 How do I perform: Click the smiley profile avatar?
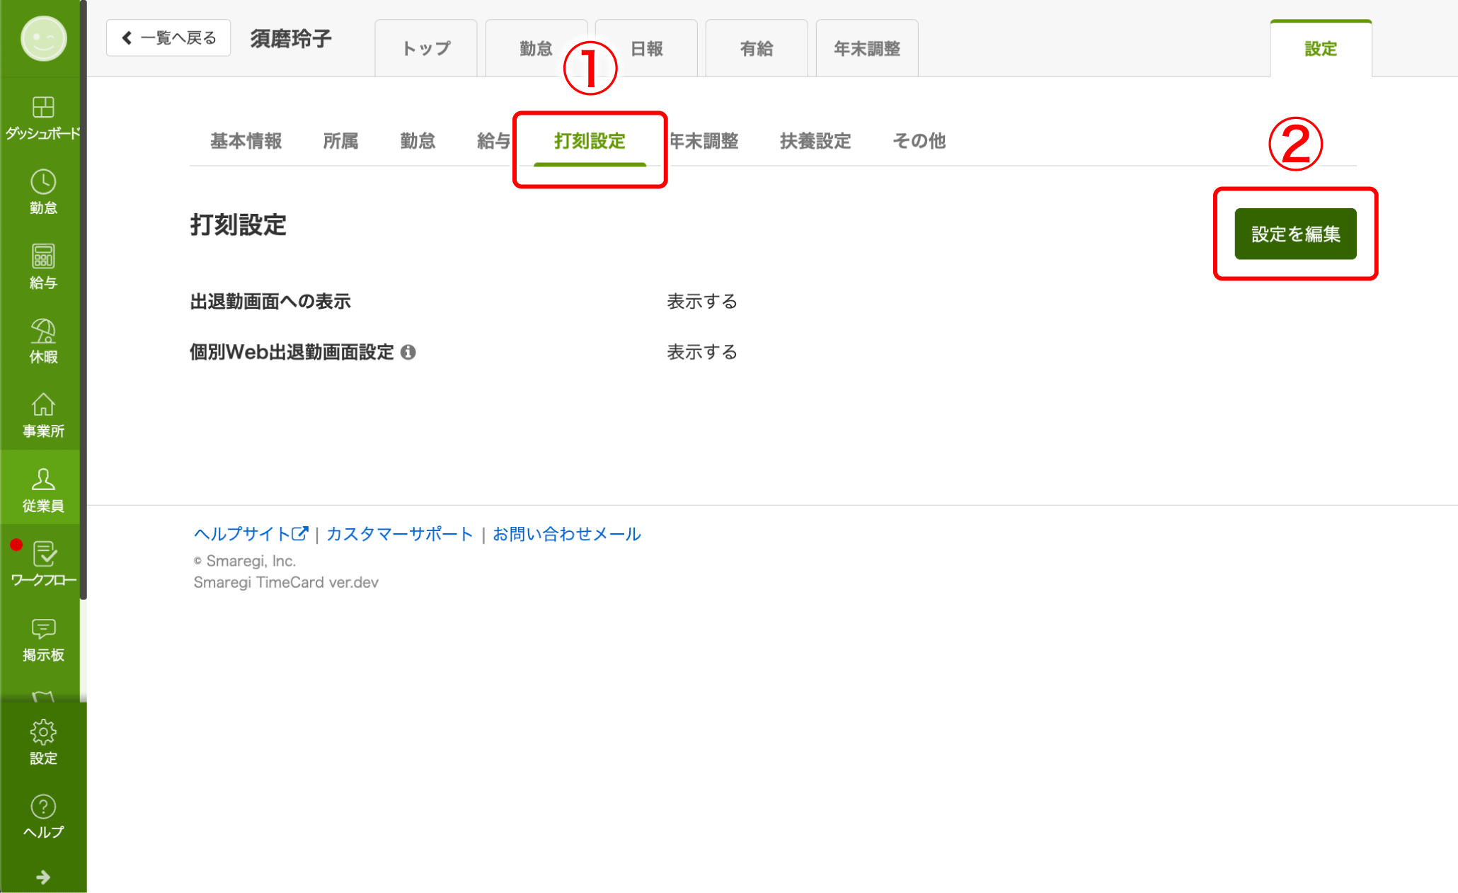[x=43, y=38]
